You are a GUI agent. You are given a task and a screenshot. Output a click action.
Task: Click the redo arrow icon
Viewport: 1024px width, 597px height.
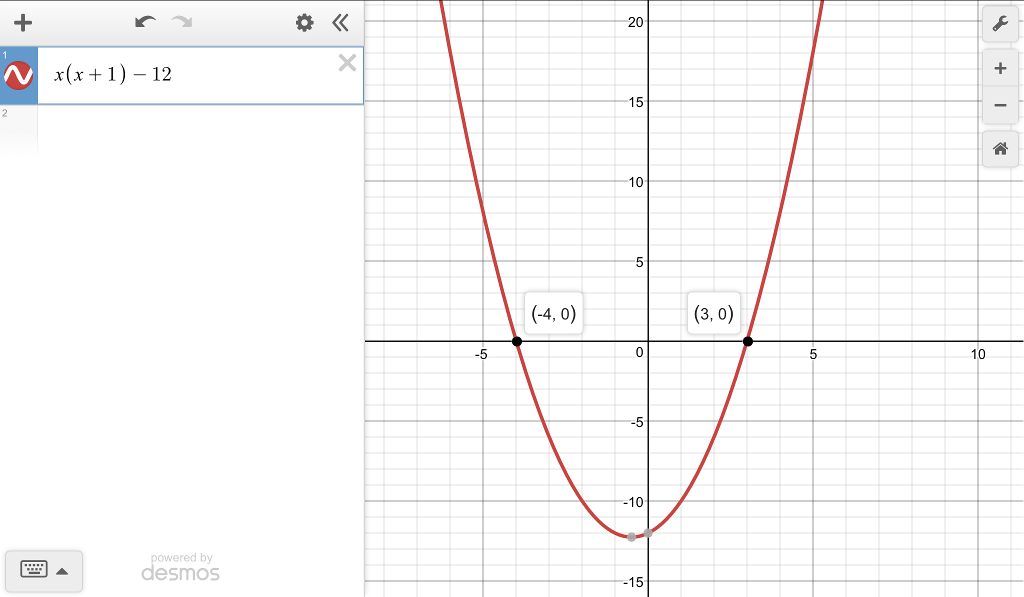coord(181,22)
